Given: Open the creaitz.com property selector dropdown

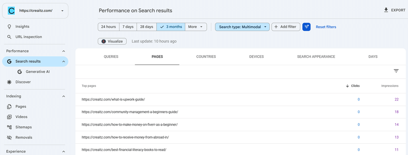Looking at the screenshot, I should [35, 11].
